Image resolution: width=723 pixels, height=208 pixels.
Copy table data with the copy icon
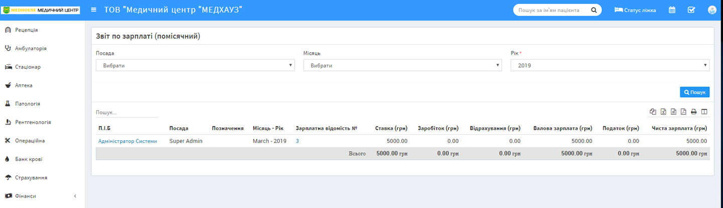coord(653,112)
